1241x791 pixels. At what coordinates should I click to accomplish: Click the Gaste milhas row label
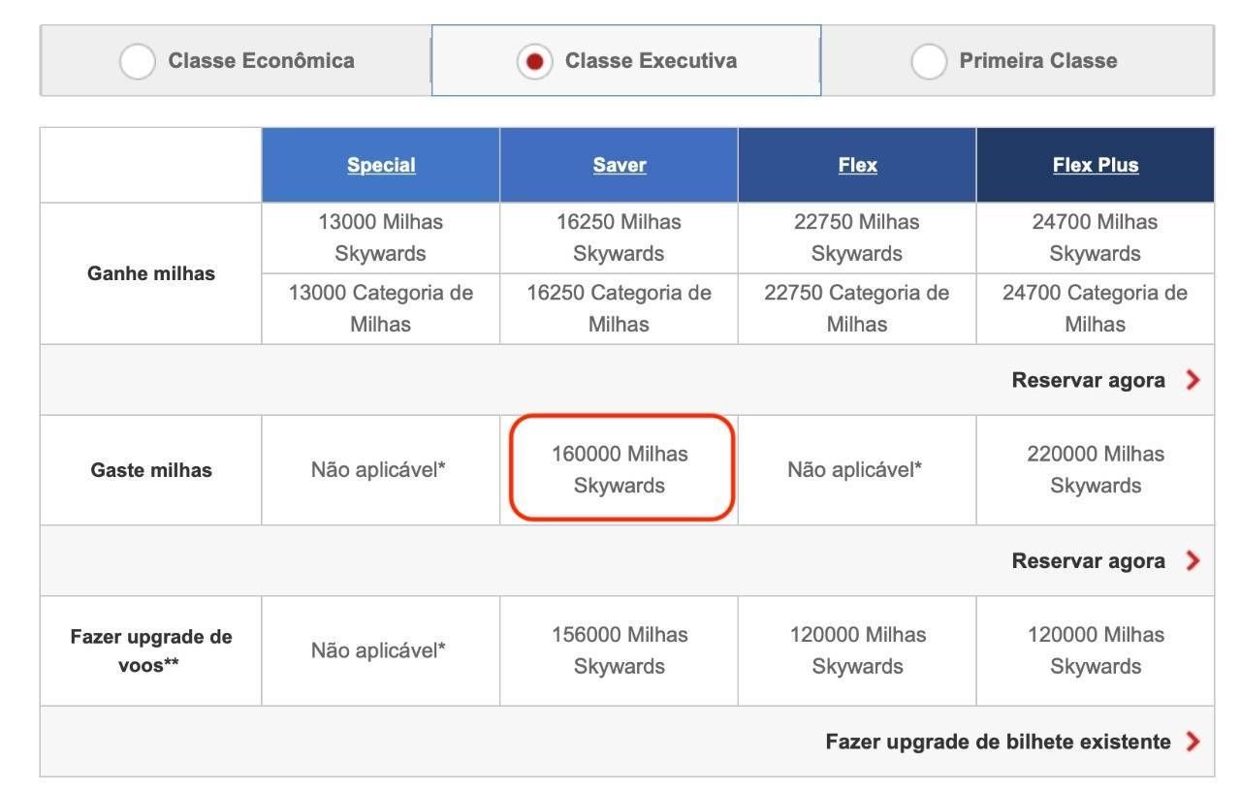[x=150, y=470]
